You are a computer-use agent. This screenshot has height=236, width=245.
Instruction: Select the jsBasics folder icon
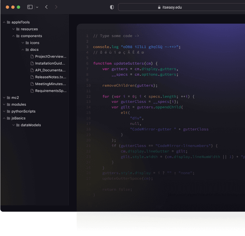tap(9, 118)
